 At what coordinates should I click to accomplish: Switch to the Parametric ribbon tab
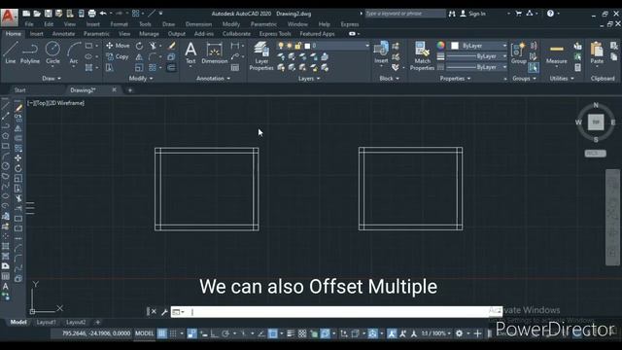click(96, 34)
